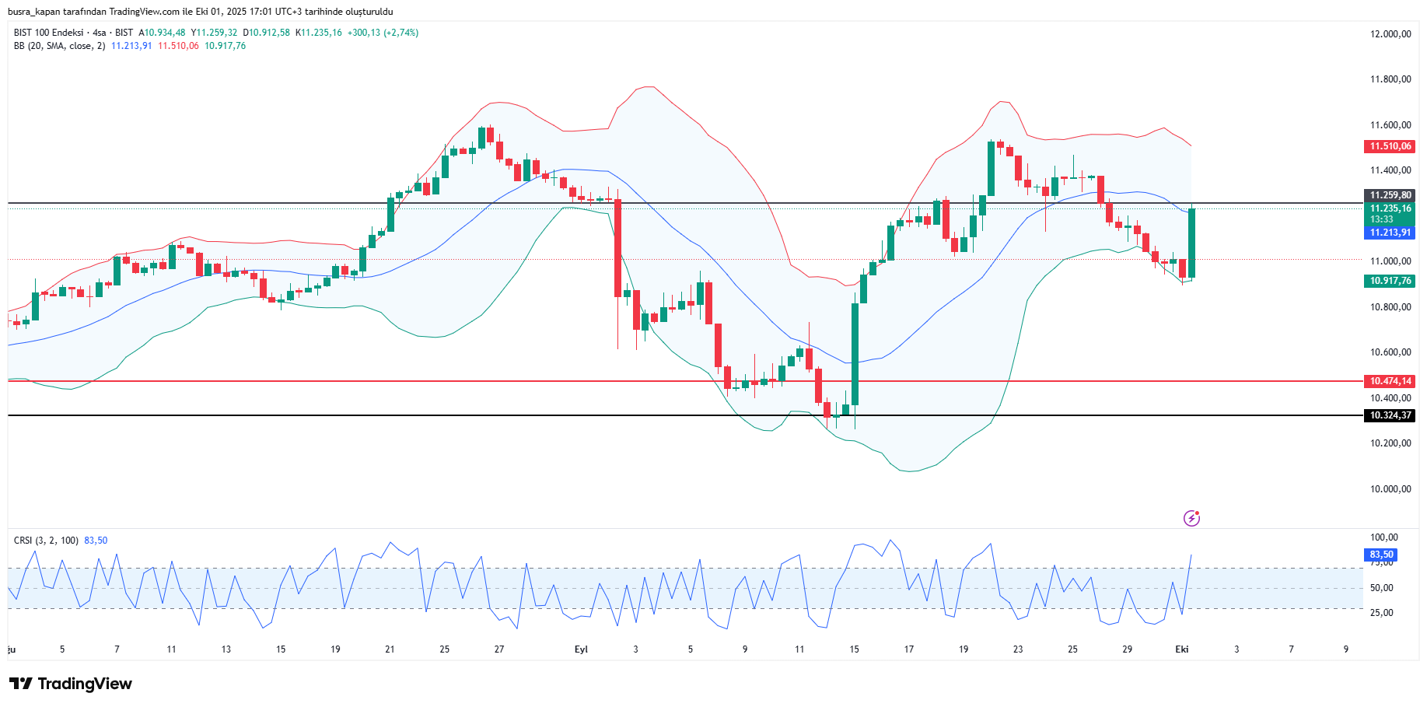Click the 12.000,00 label on price axis

click(1390, 34)
